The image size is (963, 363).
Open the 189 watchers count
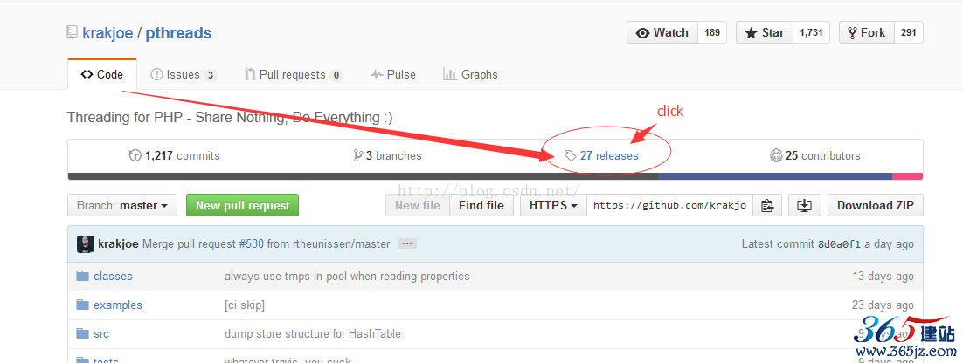click(712, 32)
